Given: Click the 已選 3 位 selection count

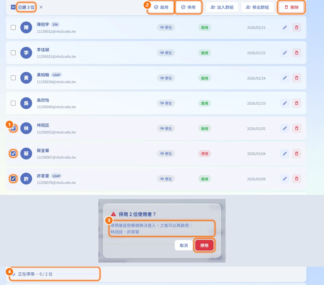Looking at the screenshot, I should pyautogui.click(x=26, y=7).
